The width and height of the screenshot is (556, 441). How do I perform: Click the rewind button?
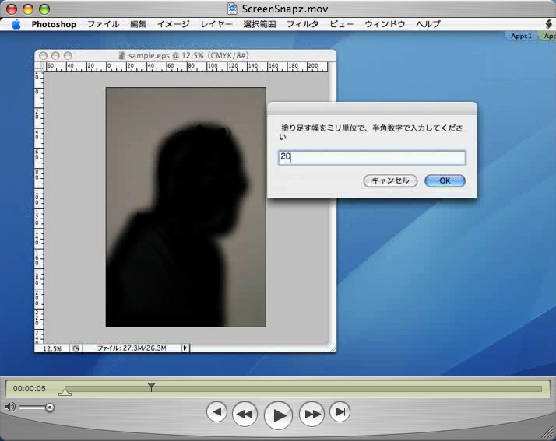pyautogui.click(x=245, y=414)
